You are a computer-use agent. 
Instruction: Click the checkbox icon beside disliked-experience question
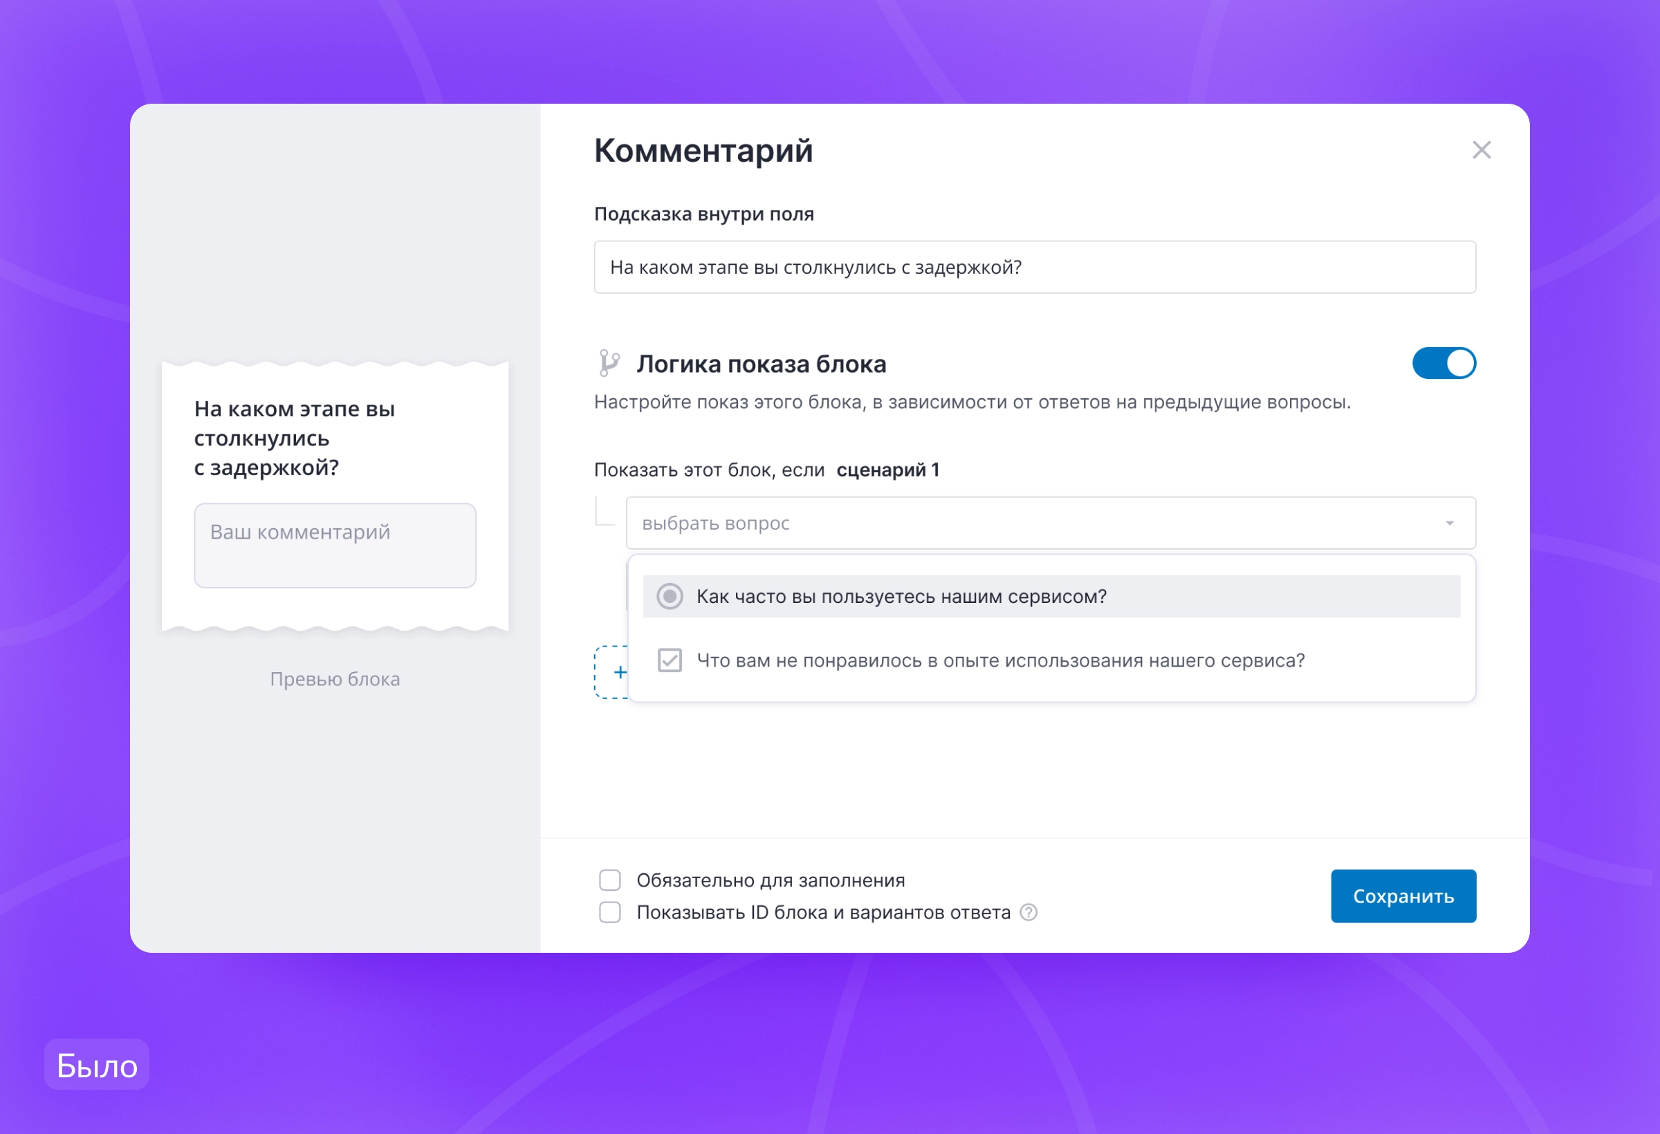pos(670,660)
